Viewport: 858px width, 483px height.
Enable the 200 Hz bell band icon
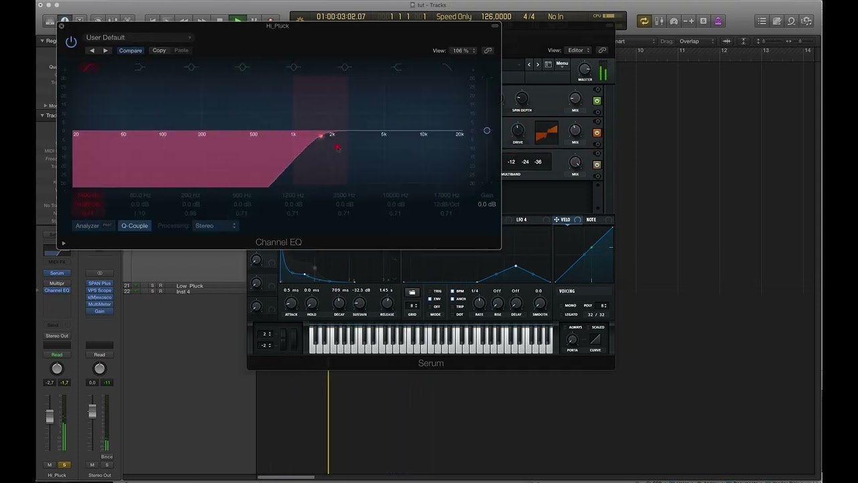point(191,67)
